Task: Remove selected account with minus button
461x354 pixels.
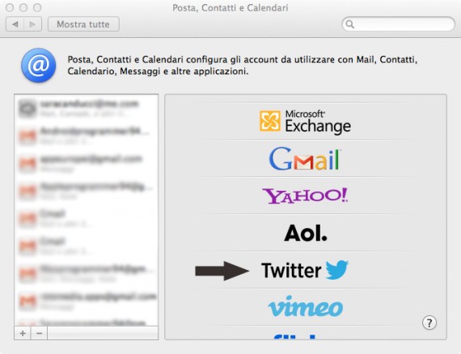Action: (39, 333)
